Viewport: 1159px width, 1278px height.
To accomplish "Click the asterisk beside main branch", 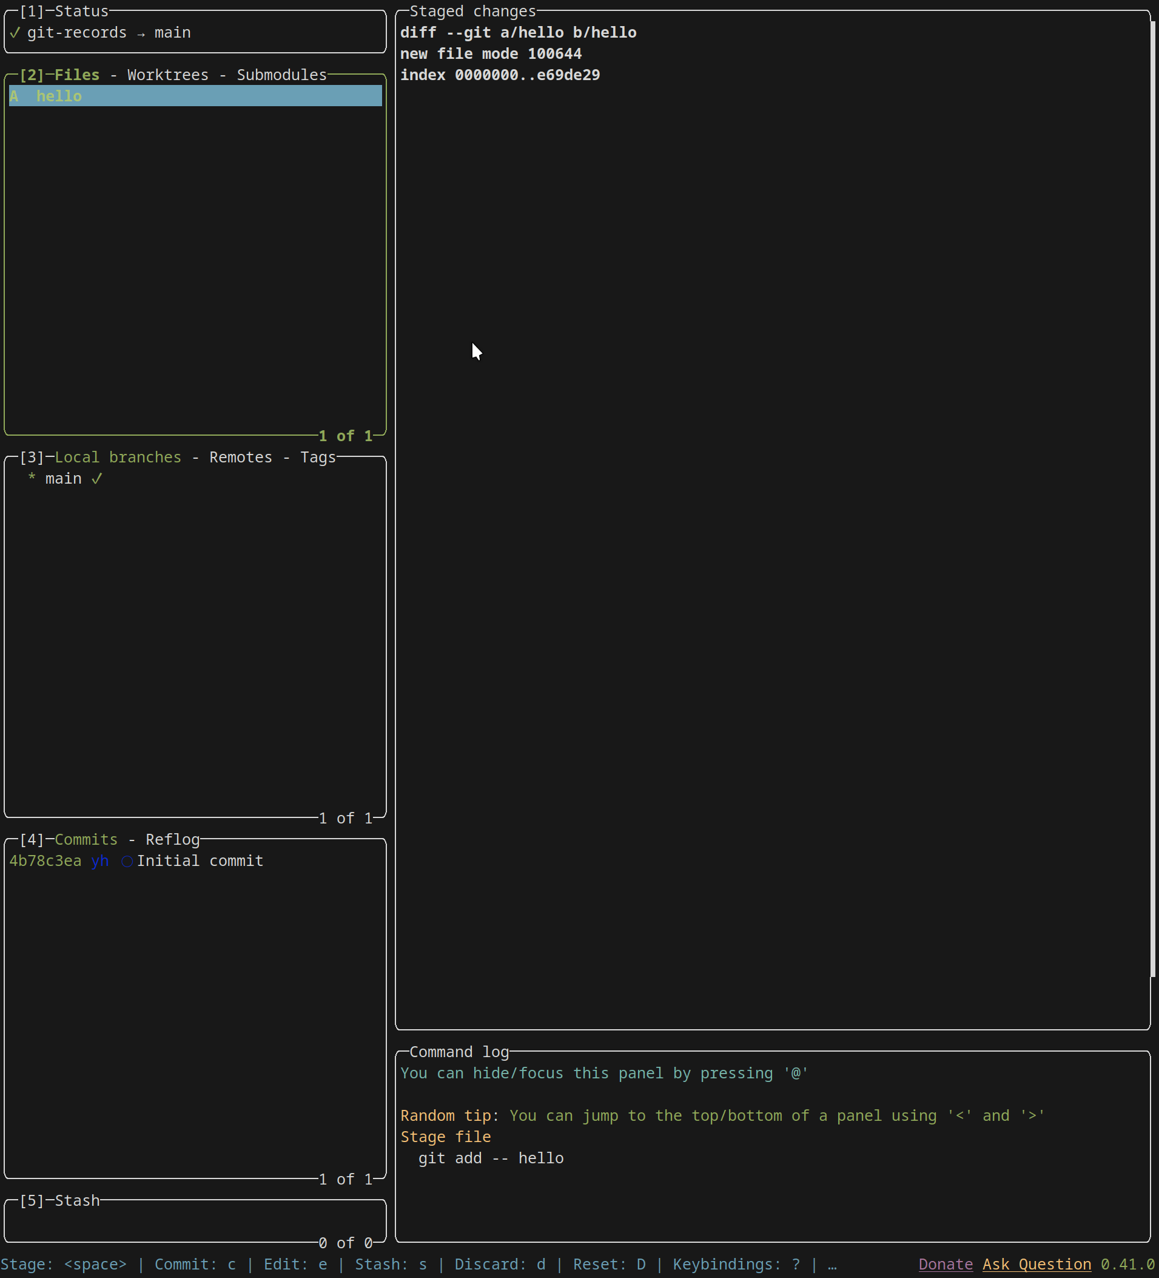I will 32,479.
